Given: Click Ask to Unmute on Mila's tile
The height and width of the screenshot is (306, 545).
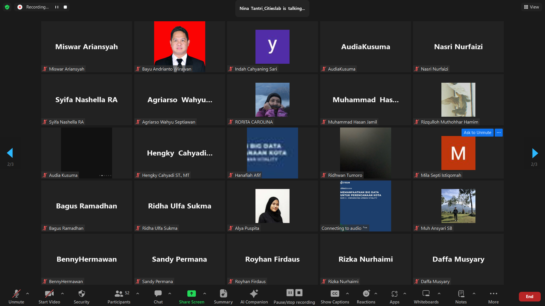Looking at the screenshot, I should tap(477, 133).
